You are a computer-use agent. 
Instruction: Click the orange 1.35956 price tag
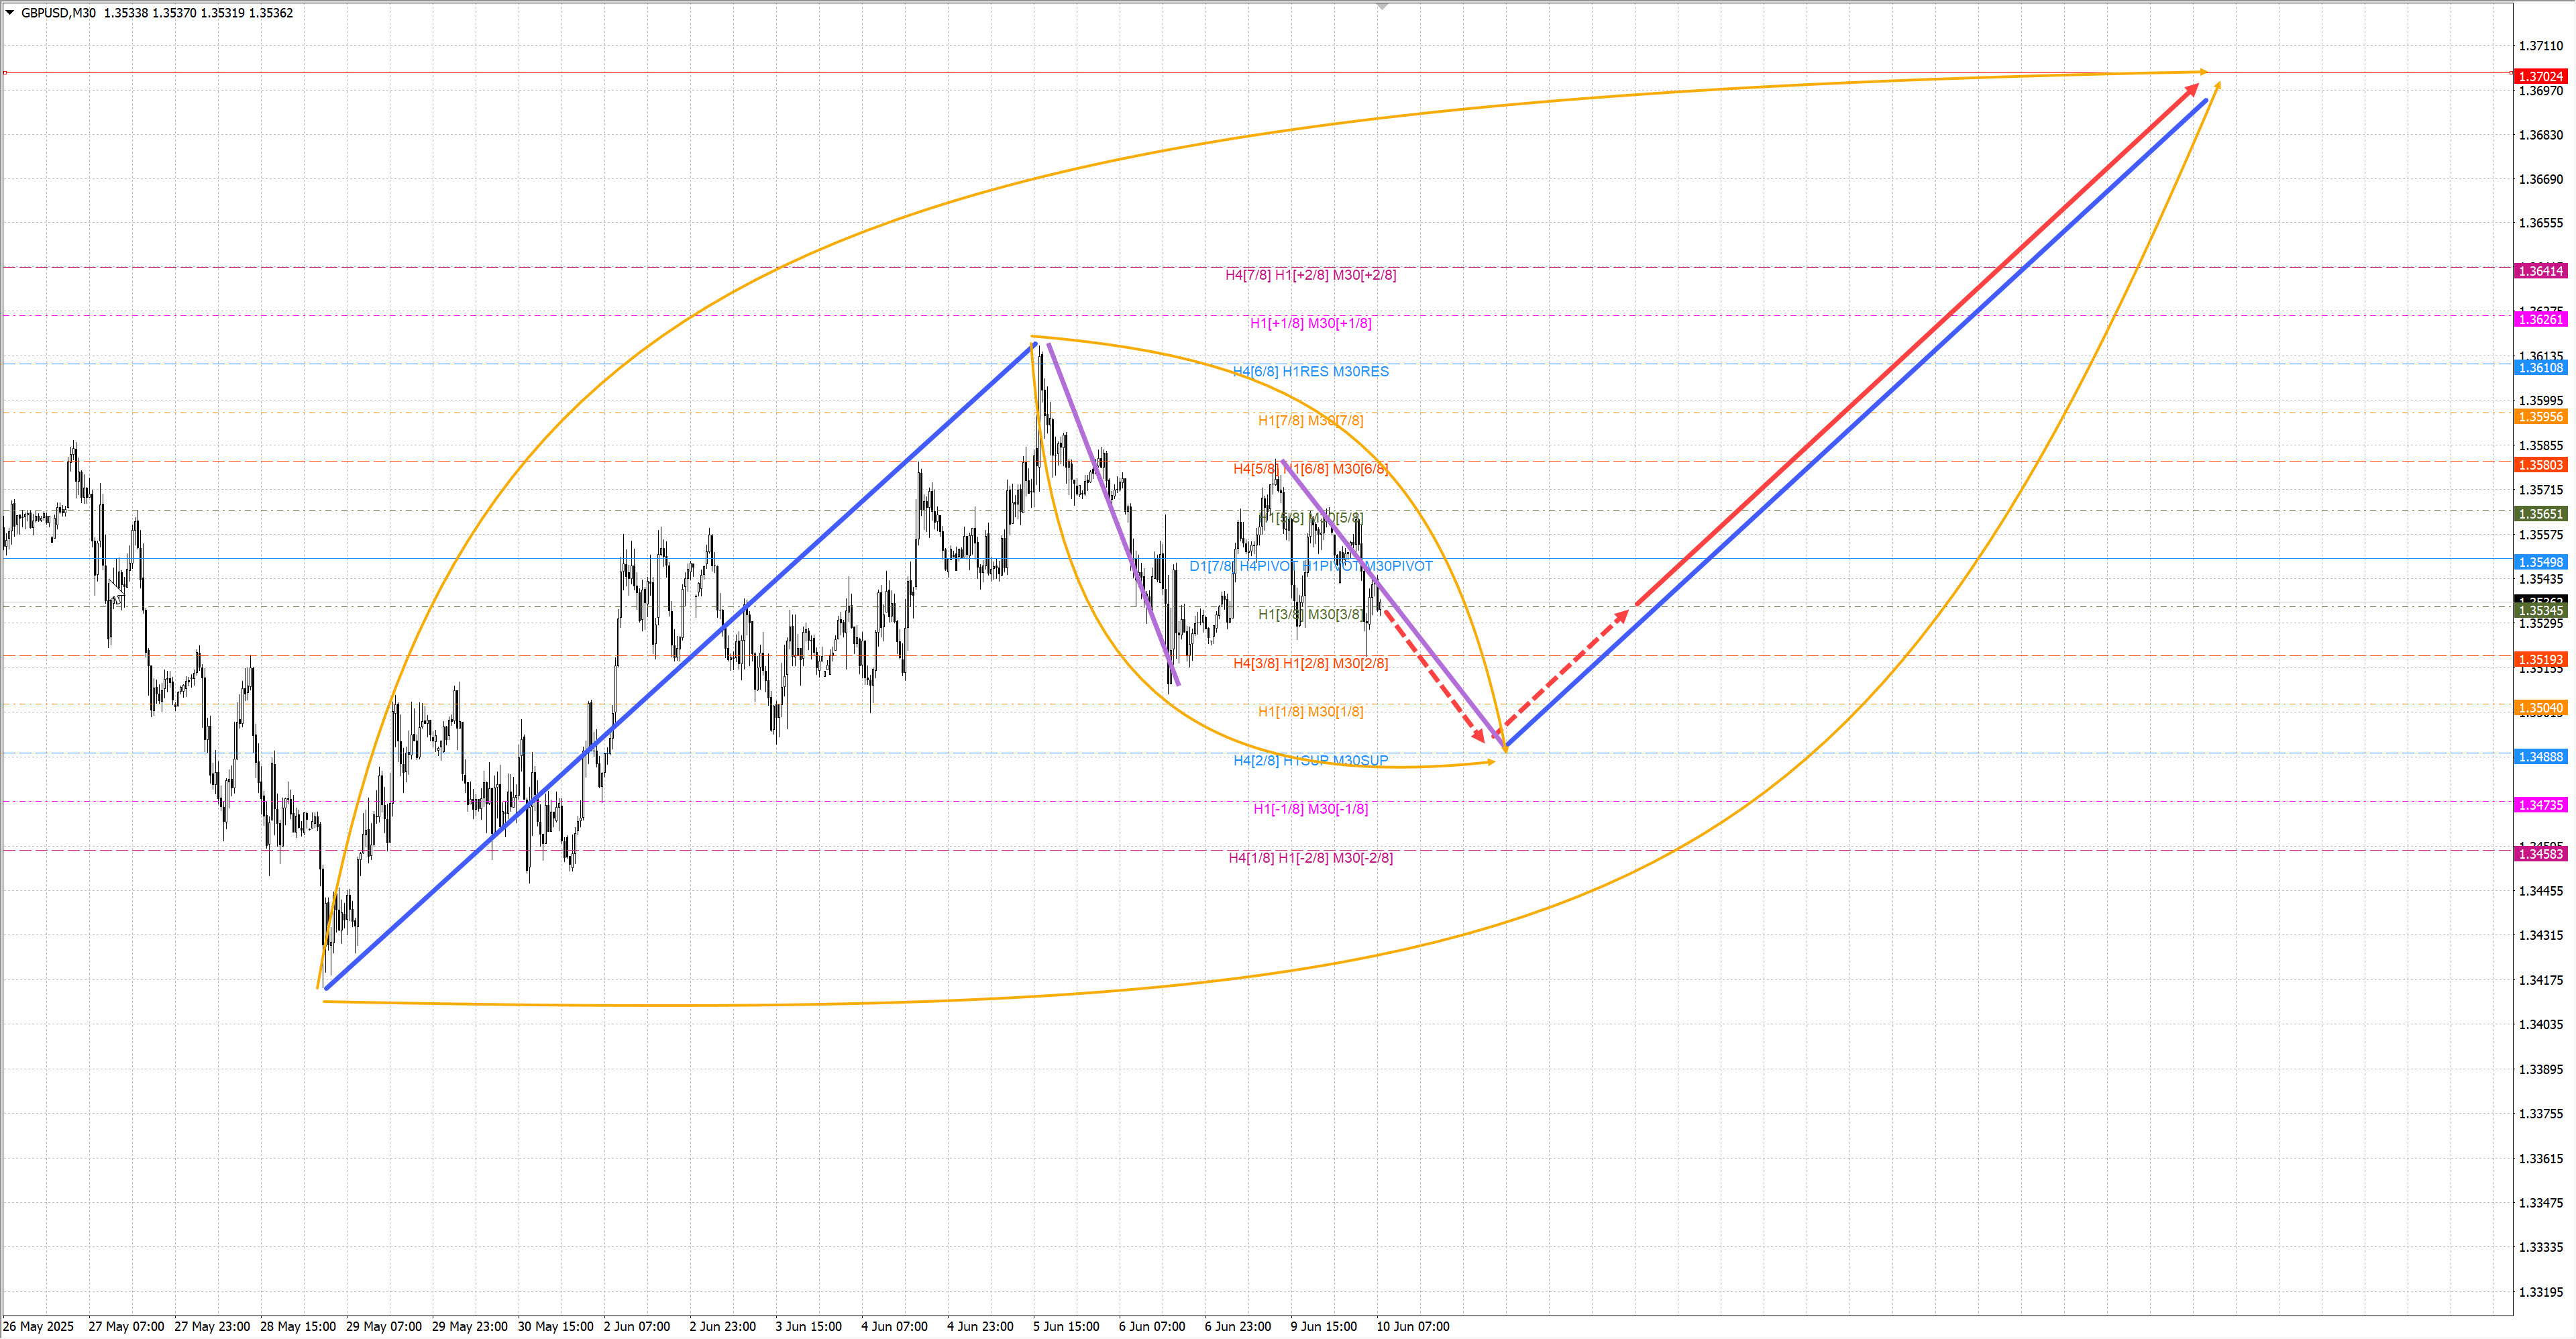point(2540,416)
